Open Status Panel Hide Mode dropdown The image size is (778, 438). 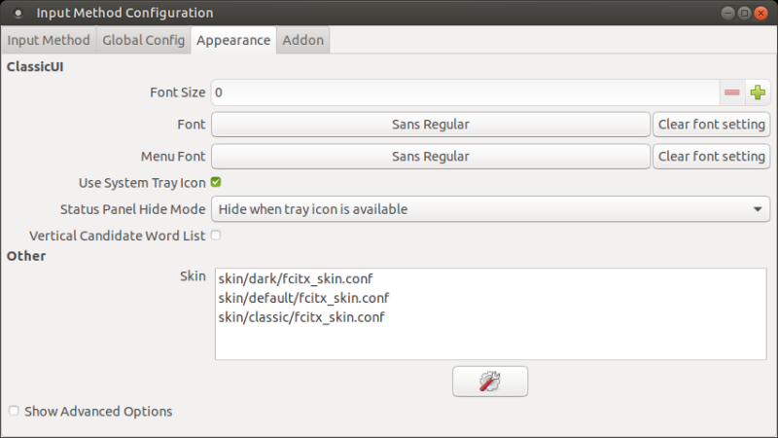(x=491, y=209)
